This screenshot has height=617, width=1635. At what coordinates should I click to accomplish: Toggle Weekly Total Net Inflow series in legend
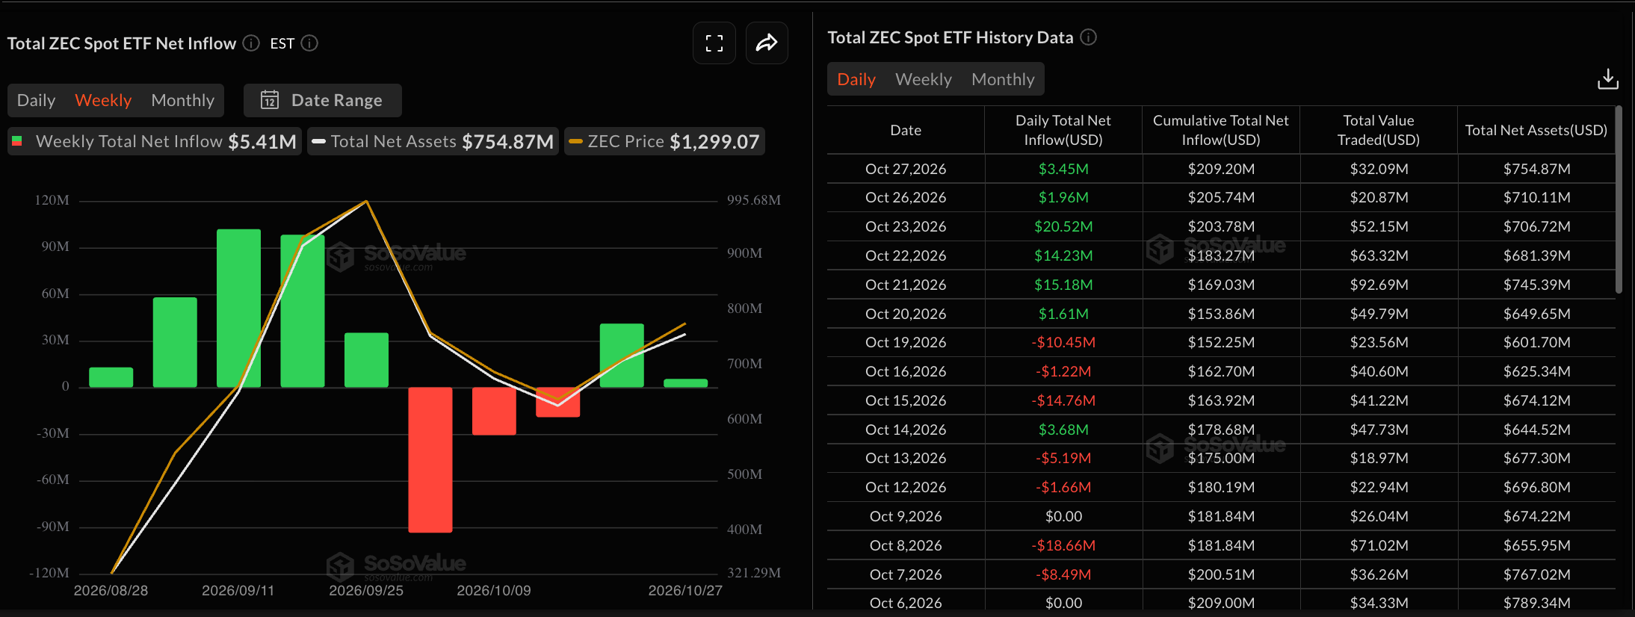click(x=155, y=141)
